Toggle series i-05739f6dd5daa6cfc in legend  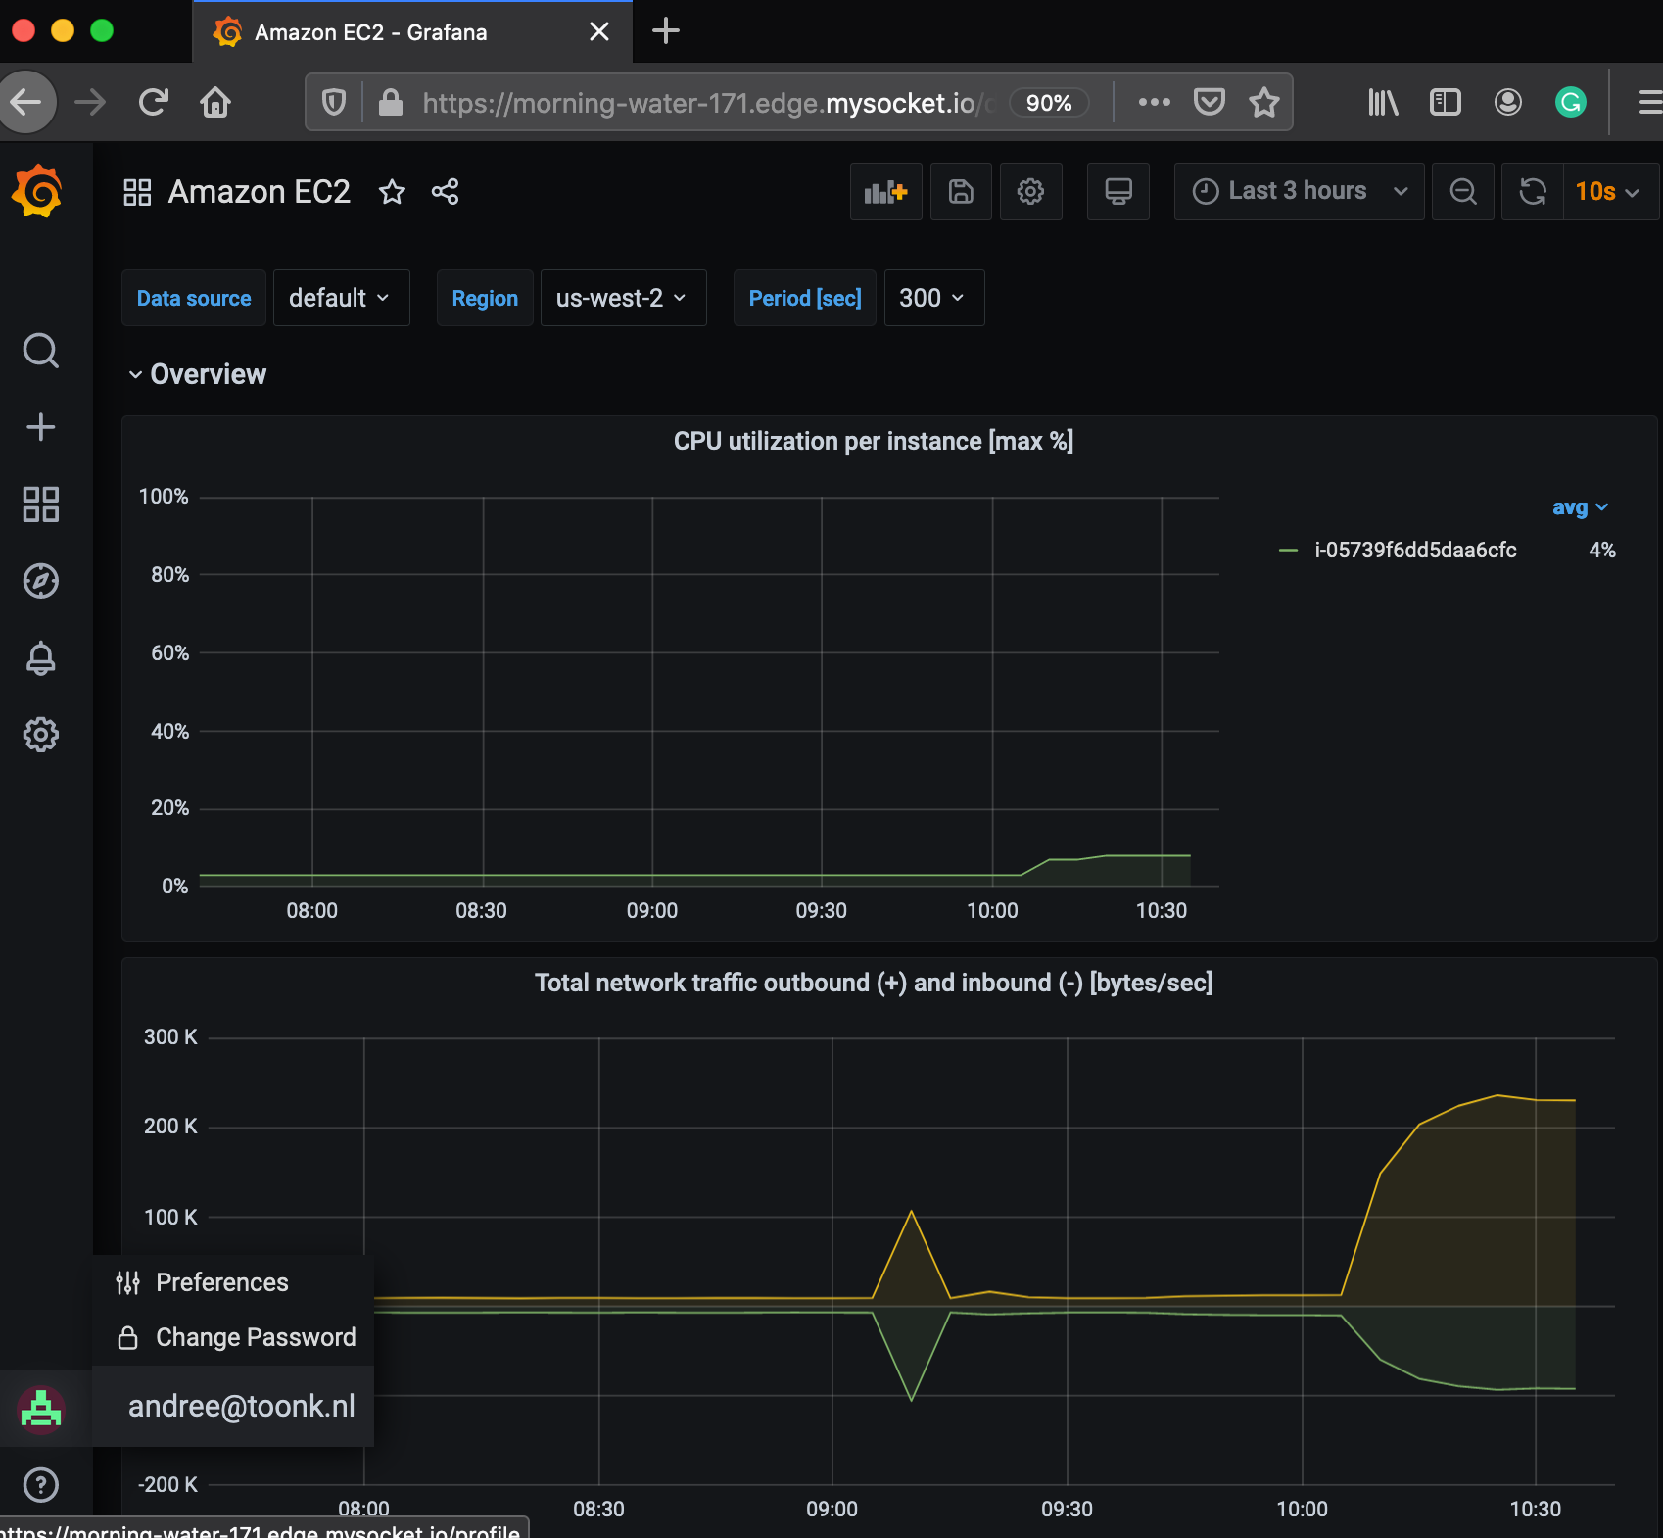[1415, 551]
